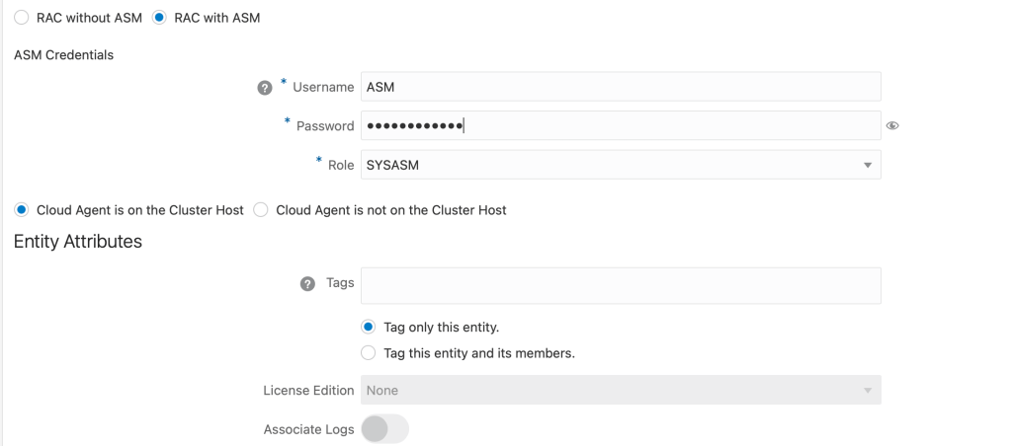Choose Cloud Agent is on the Cluster Host
Viewport: 1011px width, 446px height.
pyautogui.click(x=22, y=210)
